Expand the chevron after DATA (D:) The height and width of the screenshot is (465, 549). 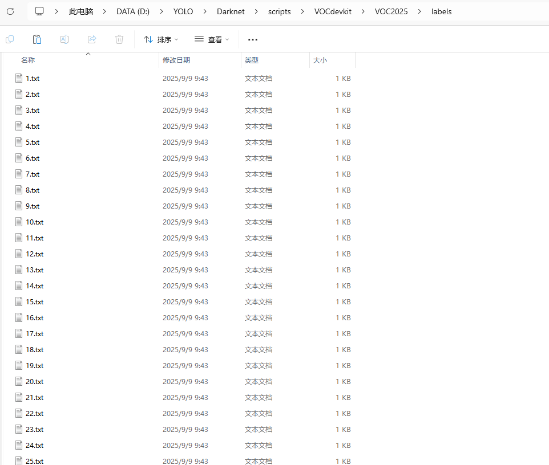tap(162, 11)
